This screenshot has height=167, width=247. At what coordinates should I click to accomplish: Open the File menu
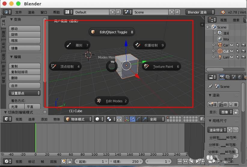19,12
